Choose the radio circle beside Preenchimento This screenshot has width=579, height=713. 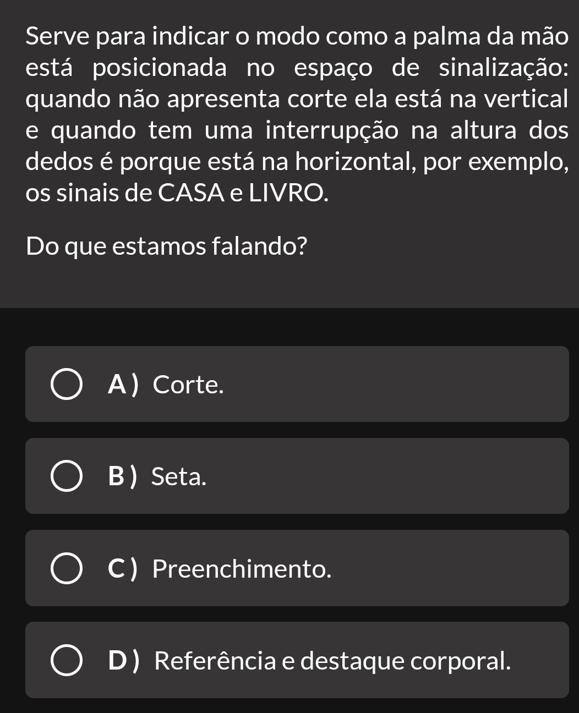(68, 569)
